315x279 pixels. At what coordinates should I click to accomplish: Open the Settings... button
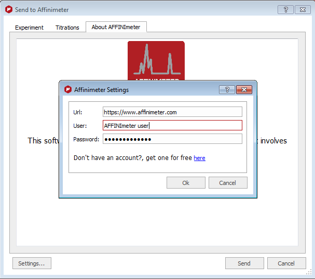[x=32, y=263]
